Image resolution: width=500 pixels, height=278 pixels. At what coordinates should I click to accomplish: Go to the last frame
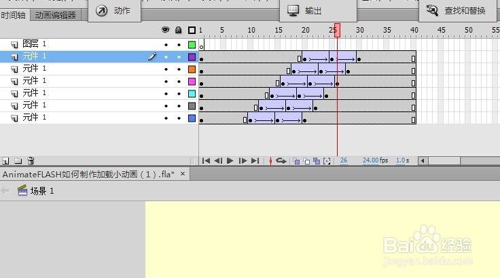(255, 161)
